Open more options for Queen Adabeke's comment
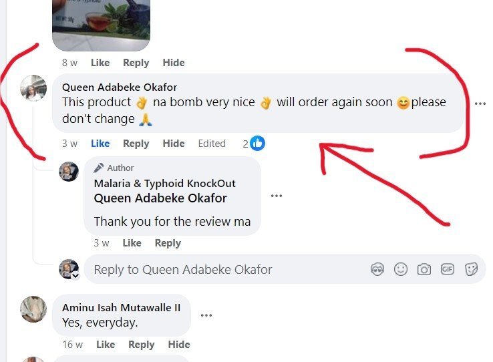 [x=480, y=104]
